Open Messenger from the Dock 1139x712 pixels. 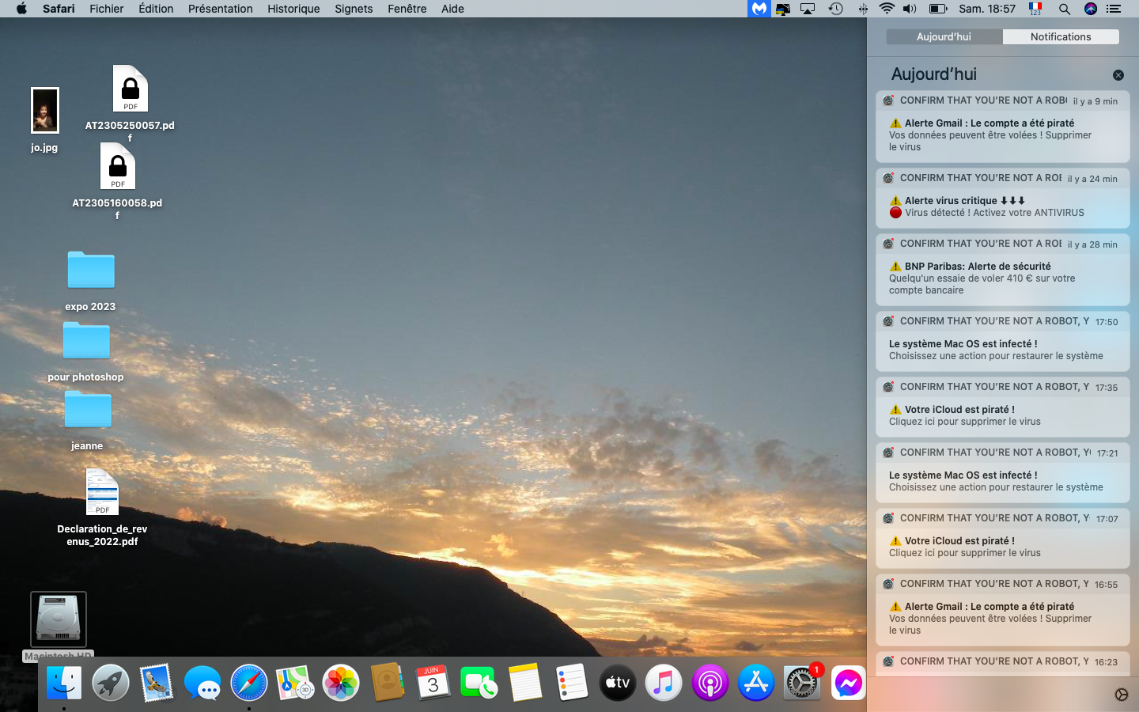click(x=848, y=683)
